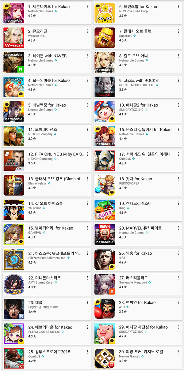Open 뮤오리진 app listing title

[x=38, y=31]
